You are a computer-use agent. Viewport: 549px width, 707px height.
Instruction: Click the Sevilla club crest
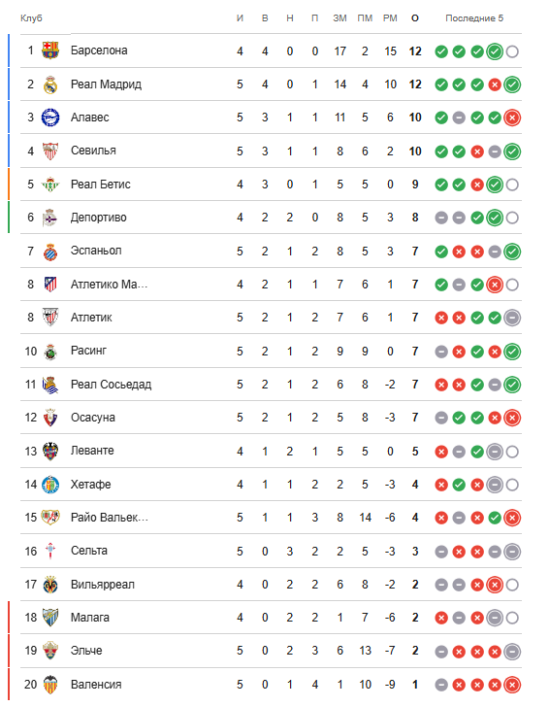pyautogui.click(x=50, y=151)
